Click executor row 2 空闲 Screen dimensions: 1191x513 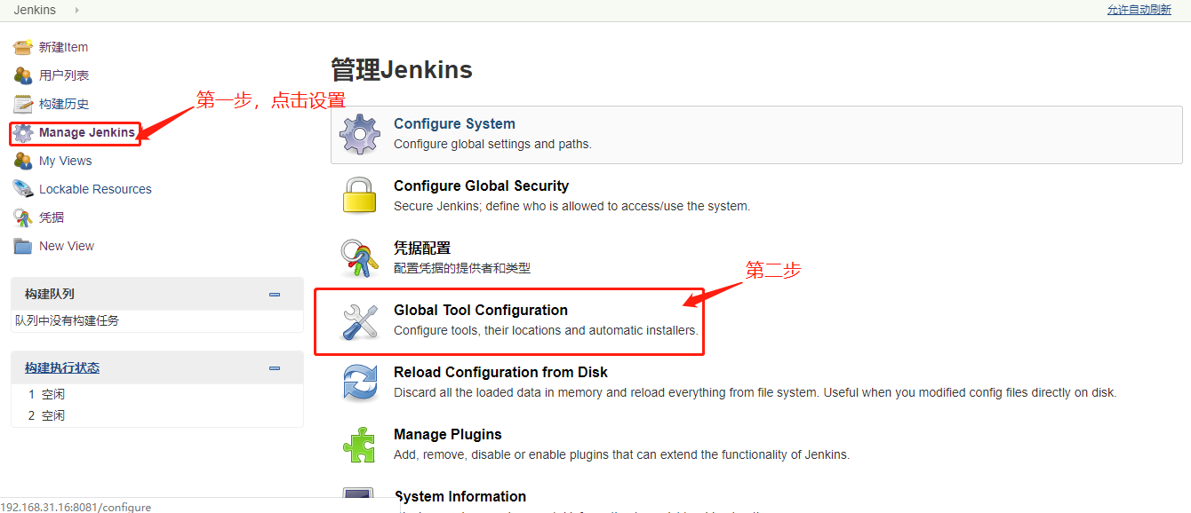tap(46, 415)
